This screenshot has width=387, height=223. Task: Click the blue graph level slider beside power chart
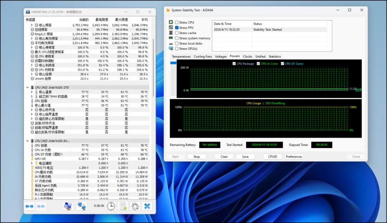(173, 63)
